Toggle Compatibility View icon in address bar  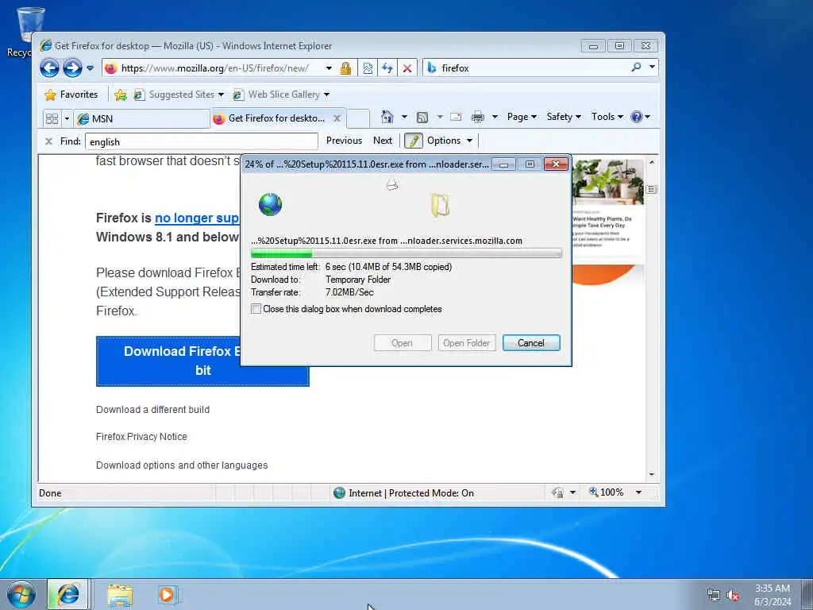(x=368, y=68)
